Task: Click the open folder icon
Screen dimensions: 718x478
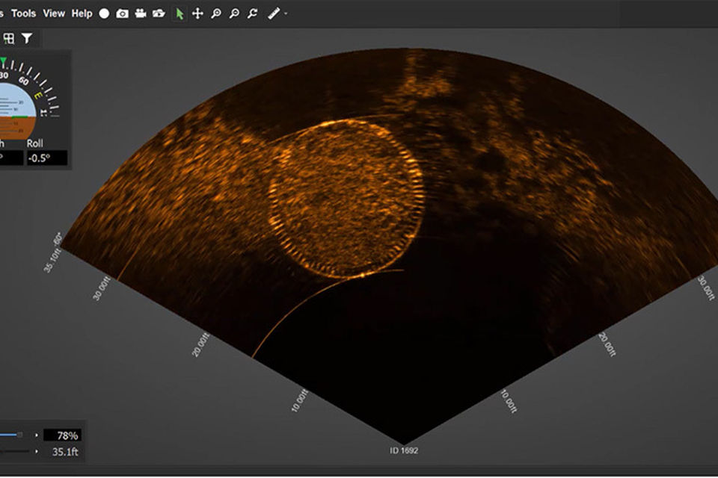Action: [x=159, y=13]
